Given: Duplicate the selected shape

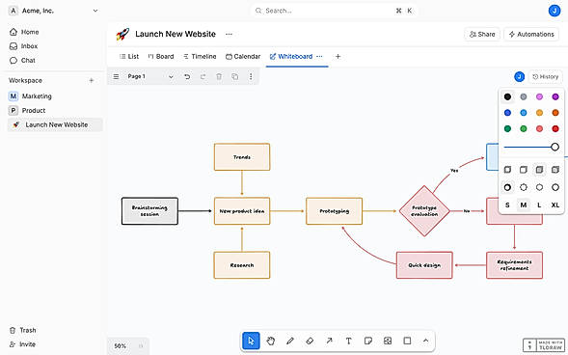Looking at the screenshot, I should click(234, 76).
